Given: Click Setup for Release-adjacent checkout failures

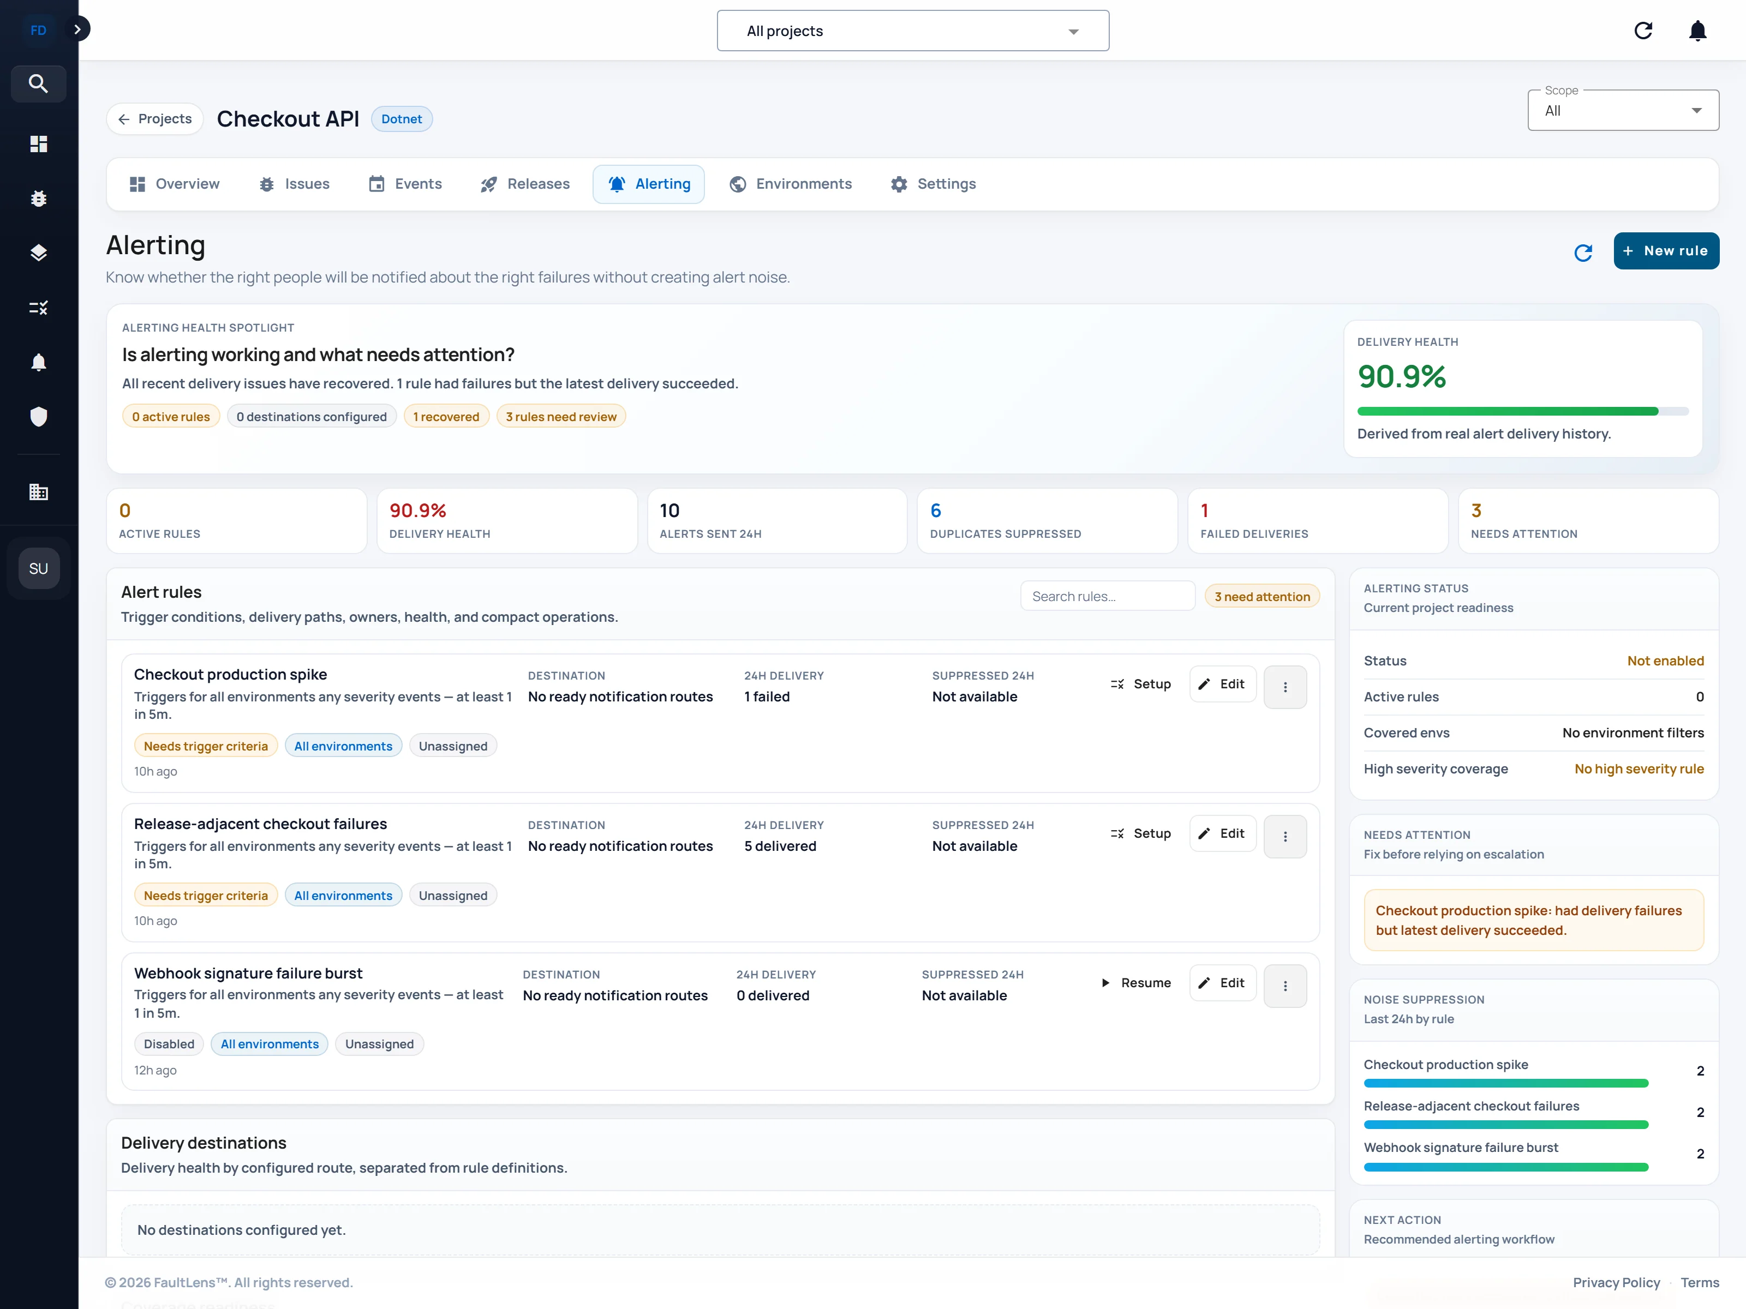Looking at the screenshot, I should 1140,833.
